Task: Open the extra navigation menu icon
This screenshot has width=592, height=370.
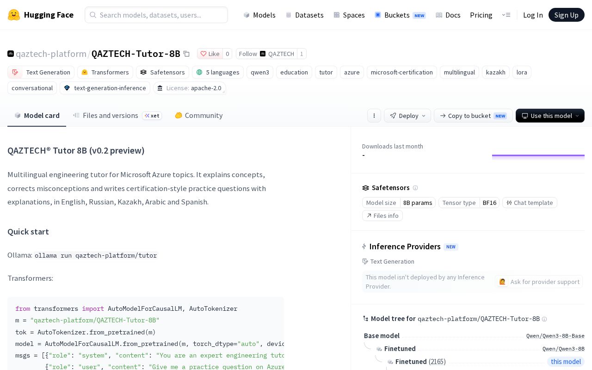Action: tap(506, 15)
